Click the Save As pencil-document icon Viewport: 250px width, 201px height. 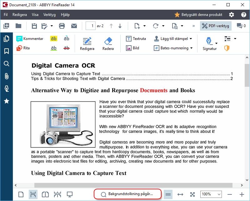pyautogui.click(x=44, y=26)
